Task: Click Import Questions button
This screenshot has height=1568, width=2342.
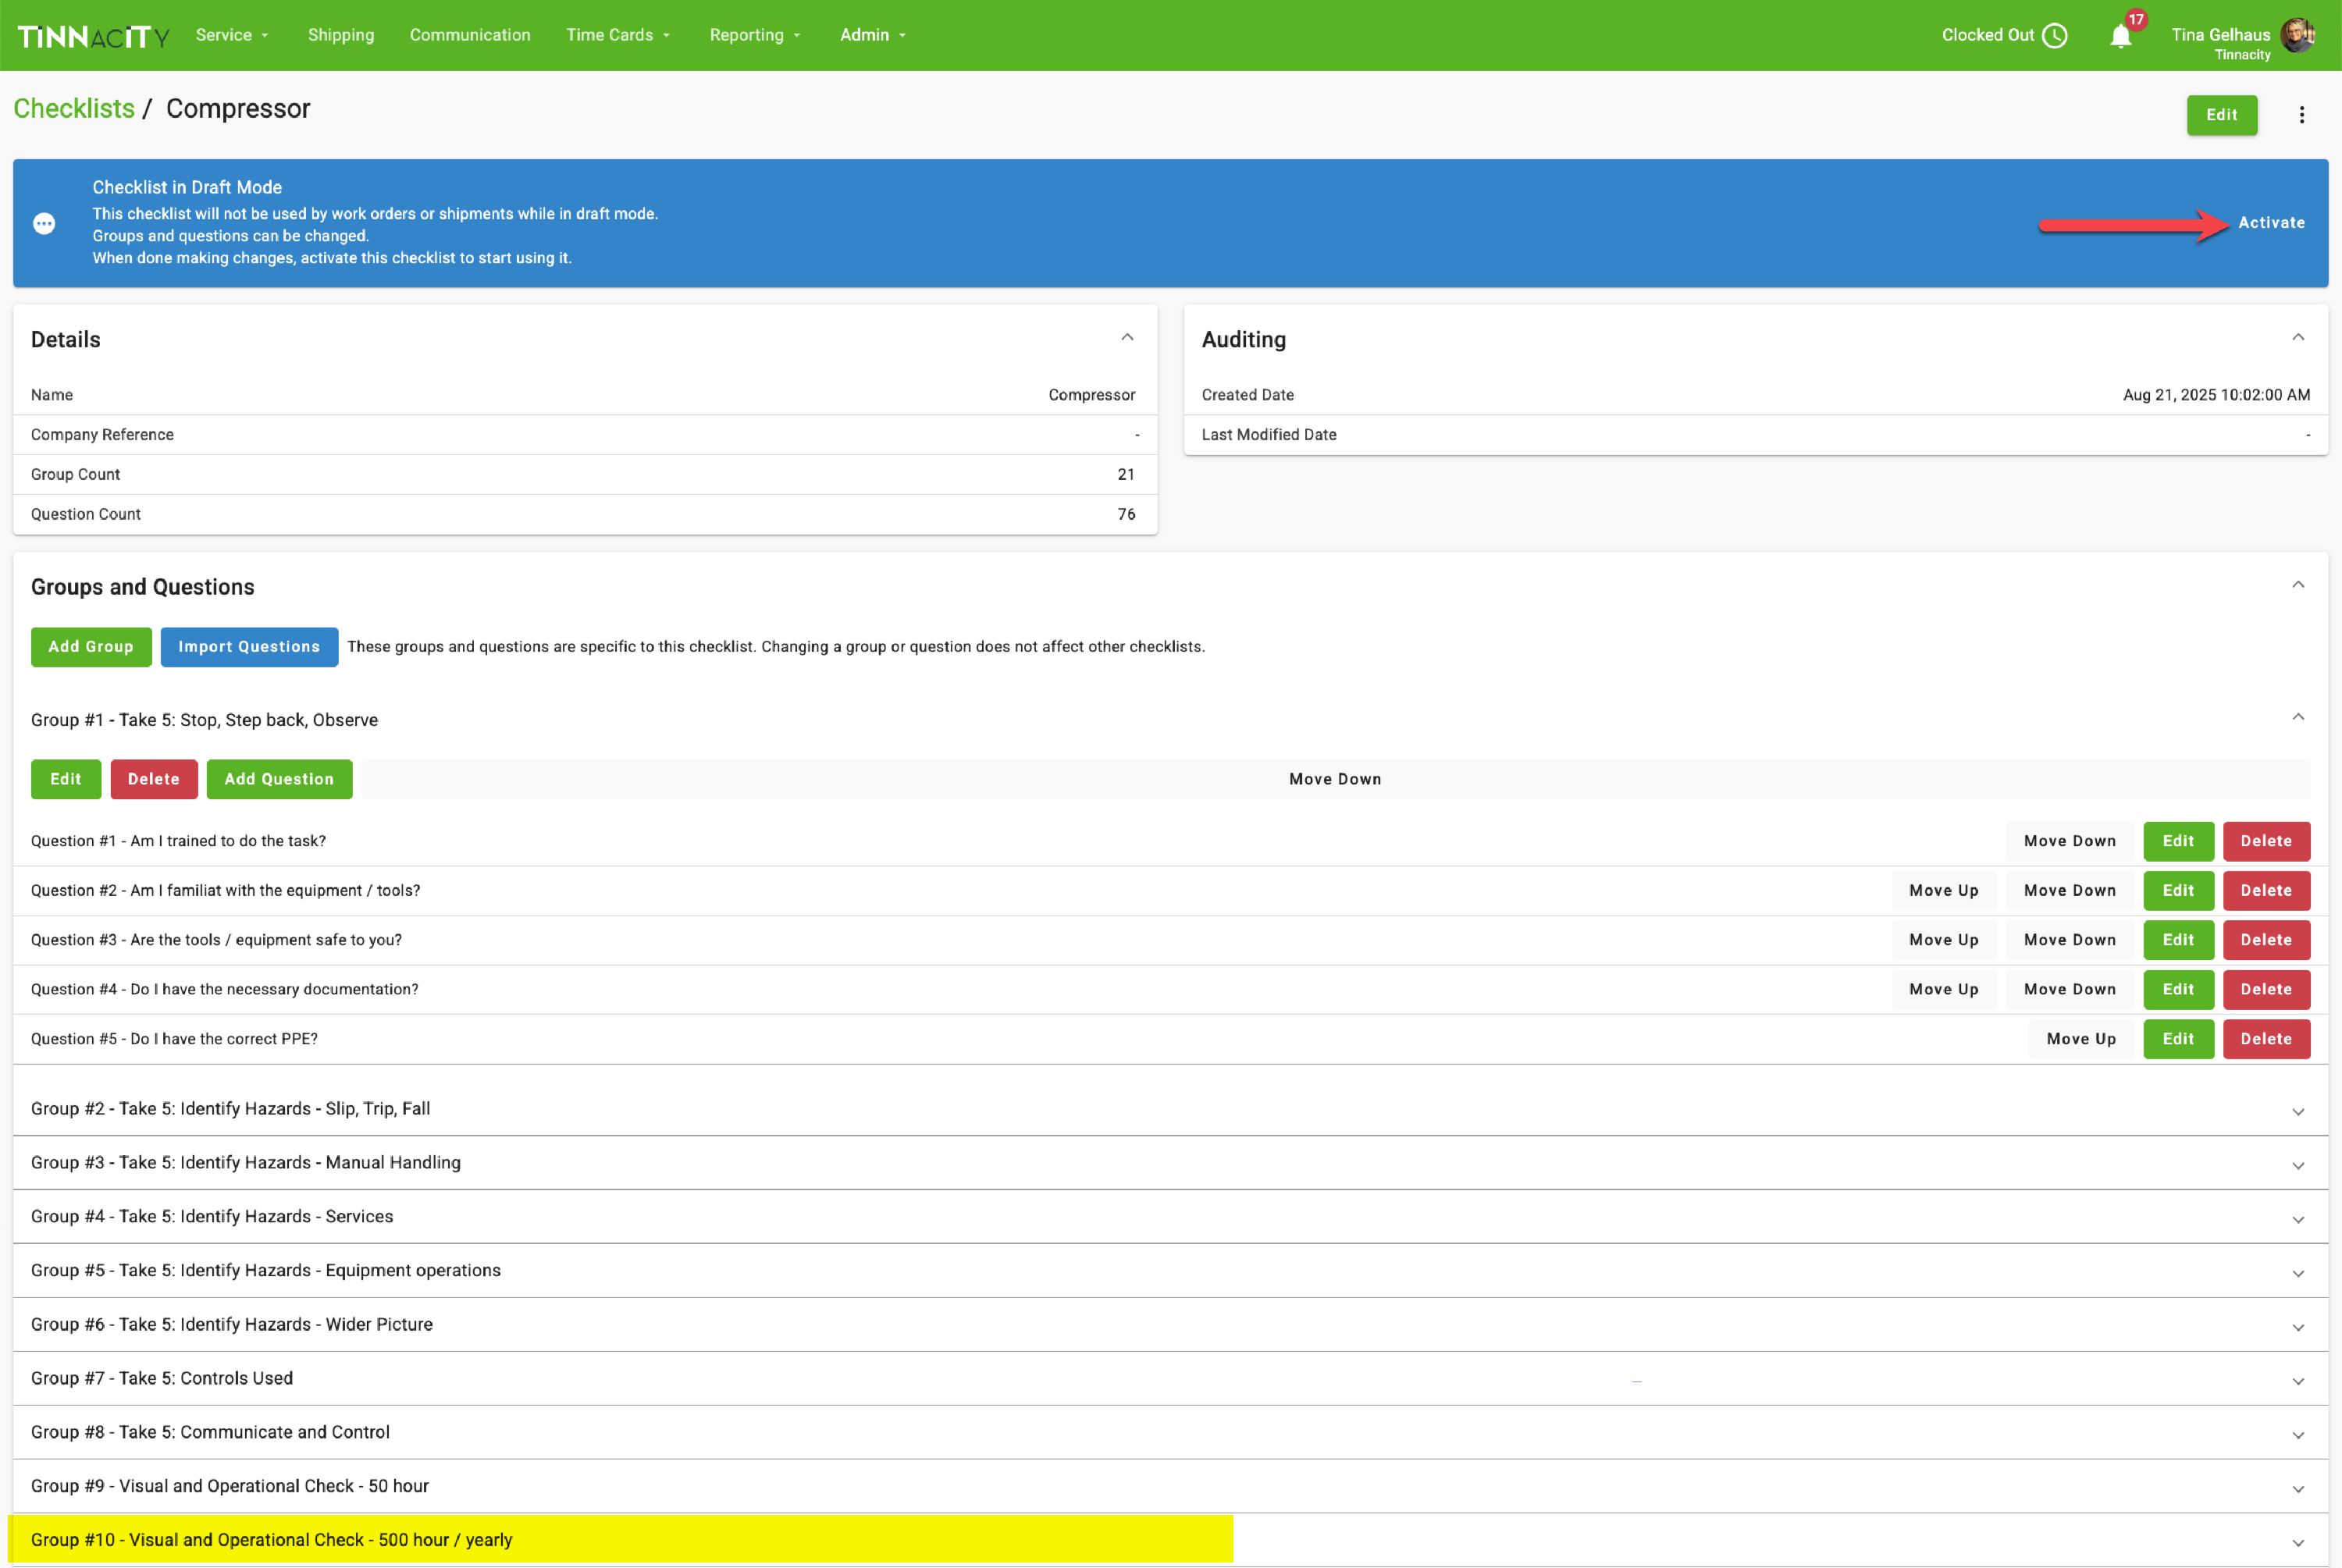Action: (249, 647)
